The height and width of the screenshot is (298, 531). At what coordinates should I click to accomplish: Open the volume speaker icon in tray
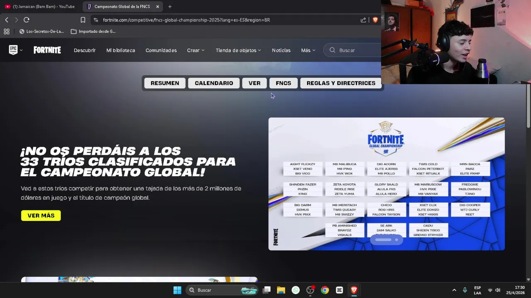(498, 290)
